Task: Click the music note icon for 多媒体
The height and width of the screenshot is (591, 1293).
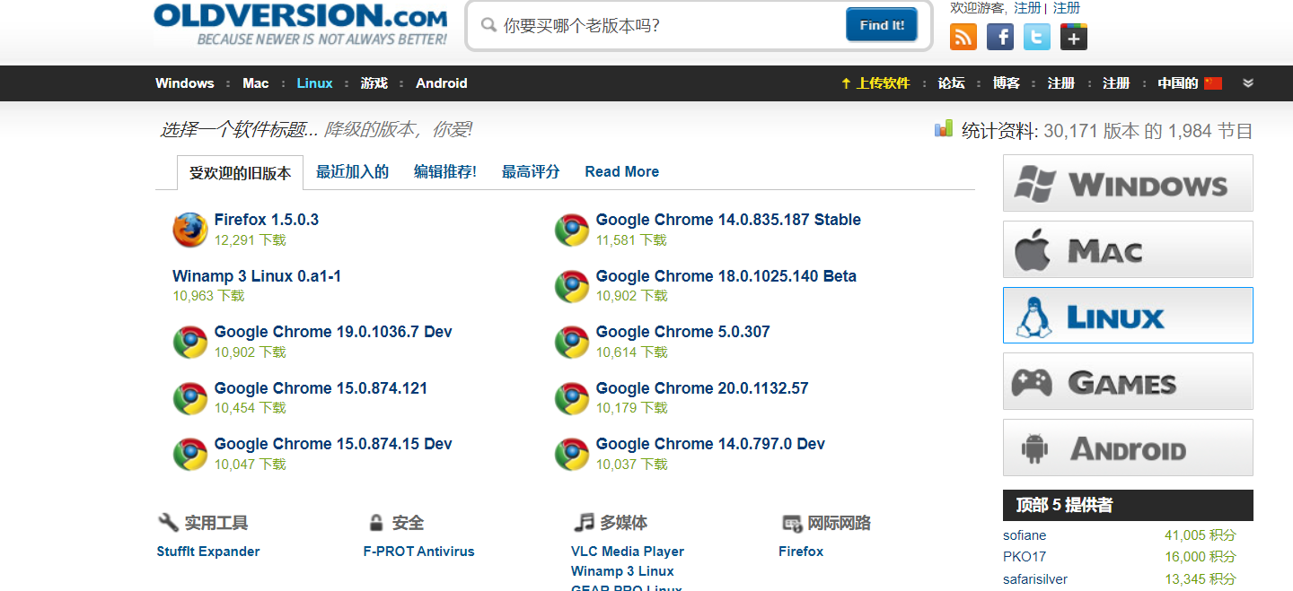Action: [x=585, y=523]
